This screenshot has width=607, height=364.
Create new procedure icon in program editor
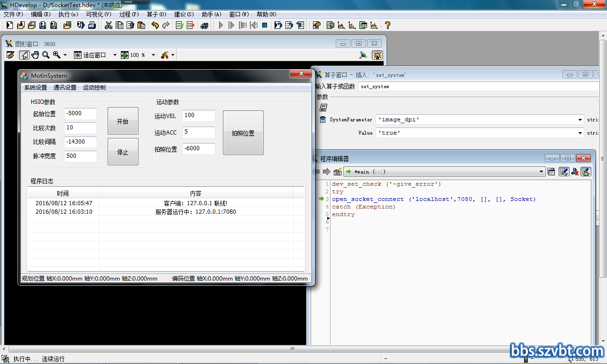click(x=338, y=172)
